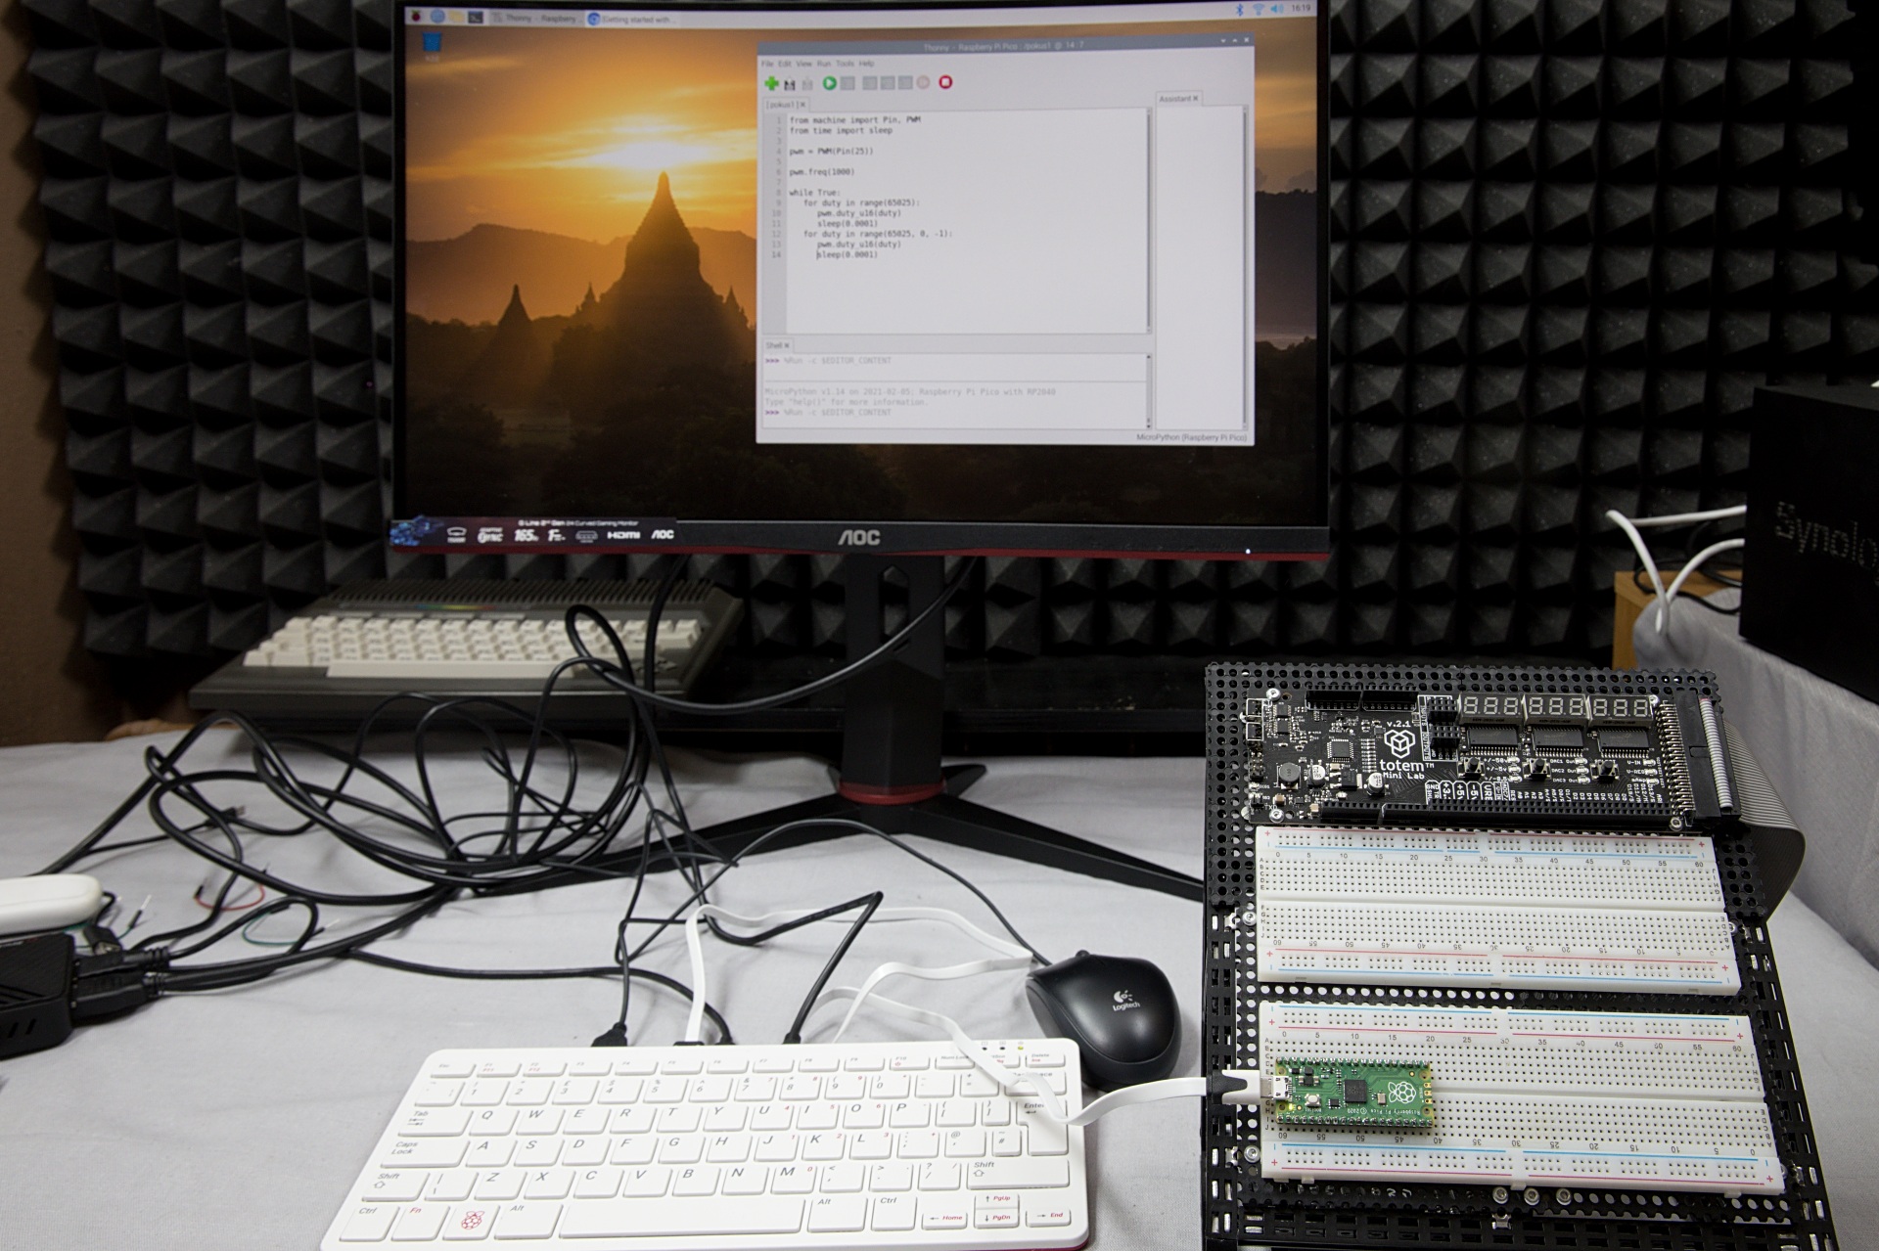The height and width of the screenshot is (1251, 1879).
Task: Click the Save file toolbar icon
Action: tap(808, 84)
